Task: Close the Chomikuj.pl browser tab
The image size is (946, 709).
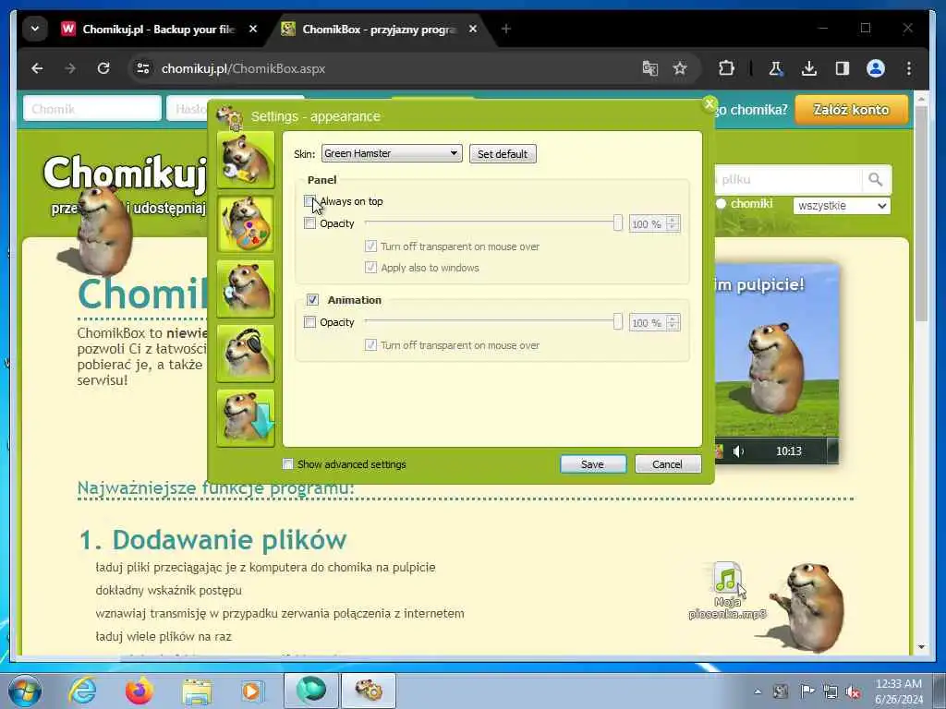Action: point(253,29)
